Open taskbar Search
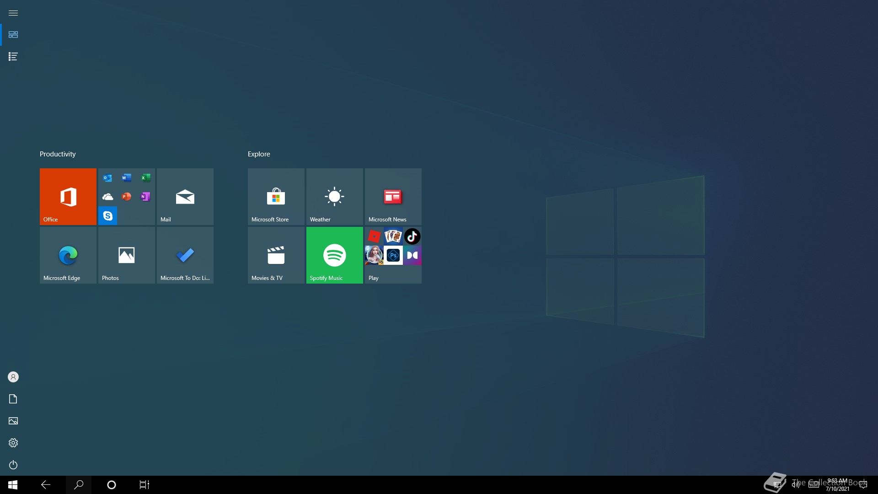878x494 pixels. [79, 485]
